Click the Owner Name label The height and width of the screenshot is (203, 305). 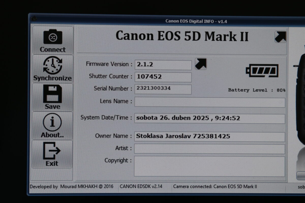click(x=113, y=136)
